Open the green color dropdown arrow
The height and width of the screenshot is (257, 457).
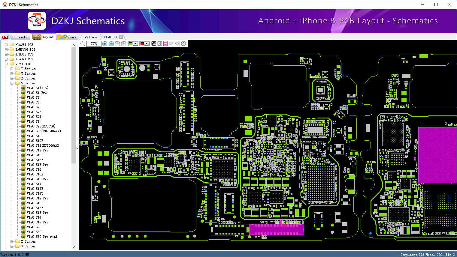pyautogui.click(x=135, y=44)
